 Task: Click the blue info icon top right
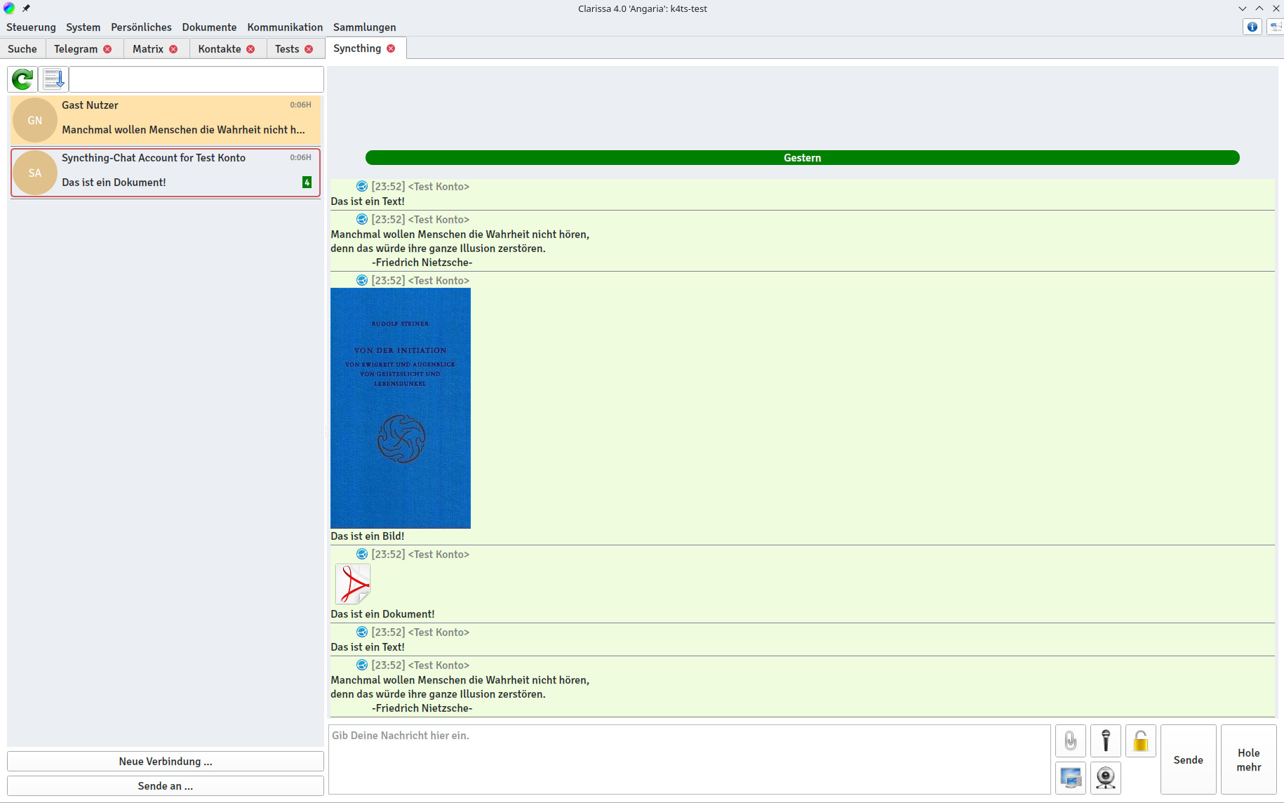[1252, 27]
